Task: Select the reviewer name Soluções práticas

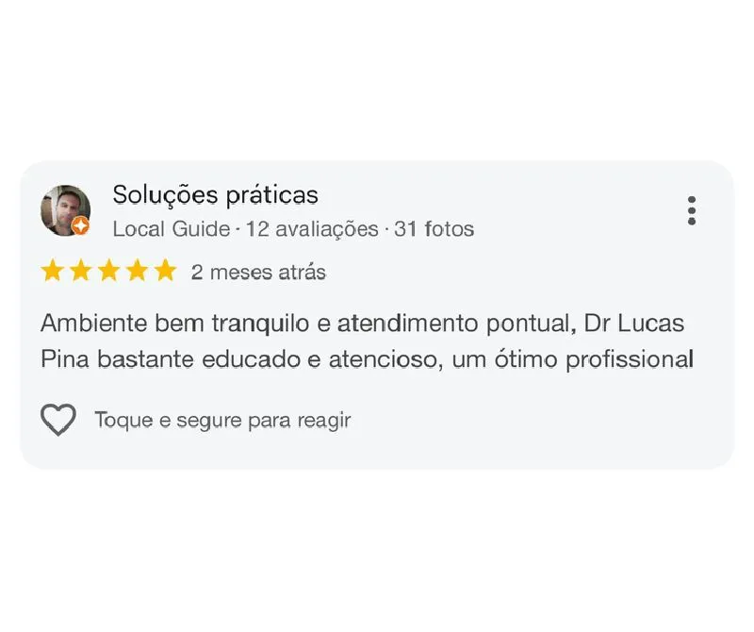Action: (215, 196)
